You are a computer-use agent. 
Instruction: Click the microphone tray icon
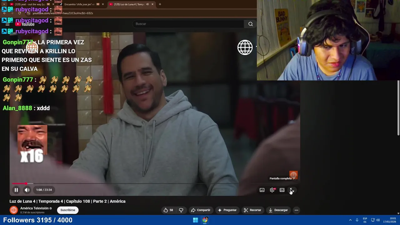(357, 220)
